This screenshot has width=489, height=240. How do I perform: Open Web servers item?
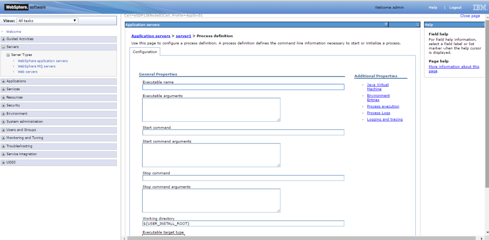click(x=28, y=72)
